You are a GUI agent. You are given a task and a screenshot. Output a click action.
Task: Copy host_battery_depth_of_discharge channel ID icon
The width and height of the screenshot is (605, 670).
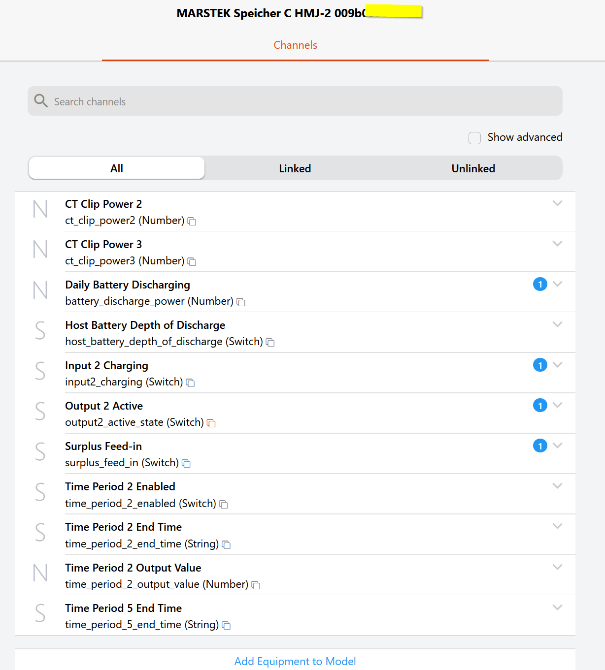click(270, 343)
